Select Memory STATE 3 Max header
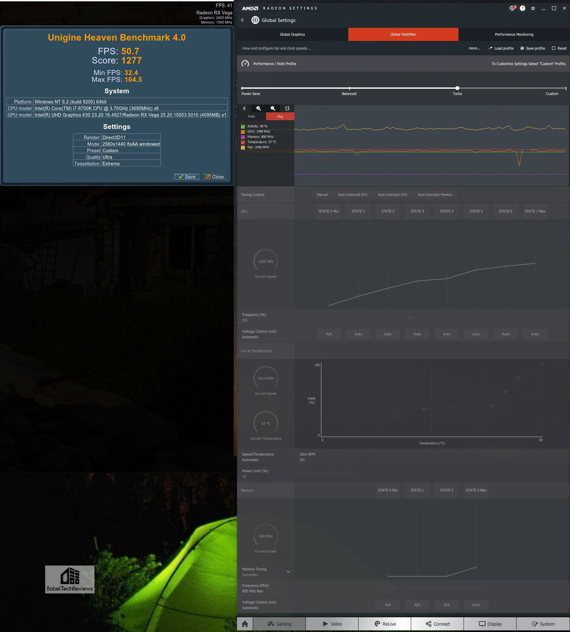The width and height of the screenshot is (570, 632). click(476, 490)
